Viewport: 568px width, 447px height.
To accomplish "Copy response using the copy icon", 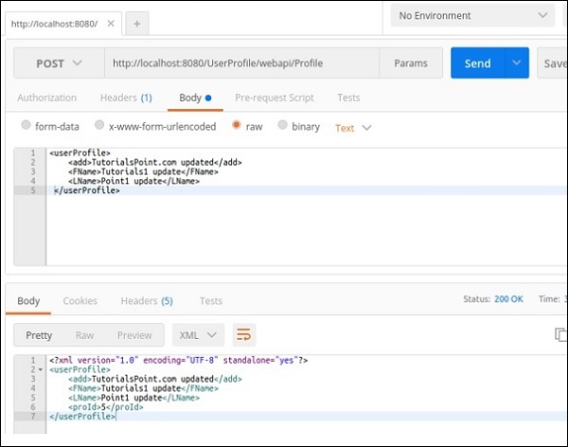I will point(560,334).
